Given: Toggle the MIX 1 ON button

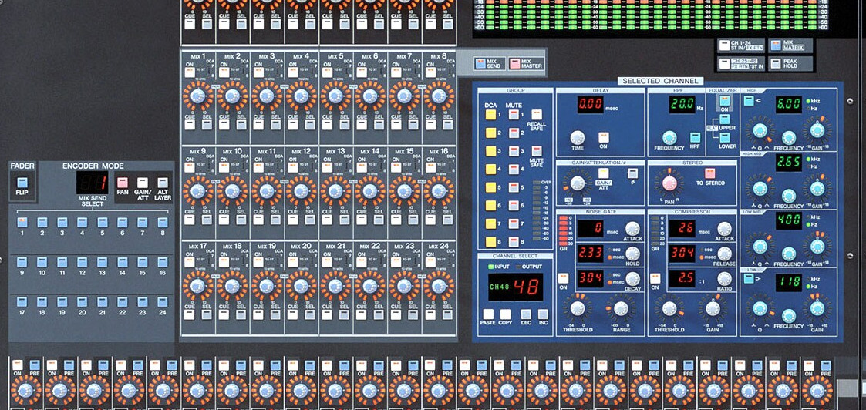Looking at the screenshot, I should pos(190,72).
